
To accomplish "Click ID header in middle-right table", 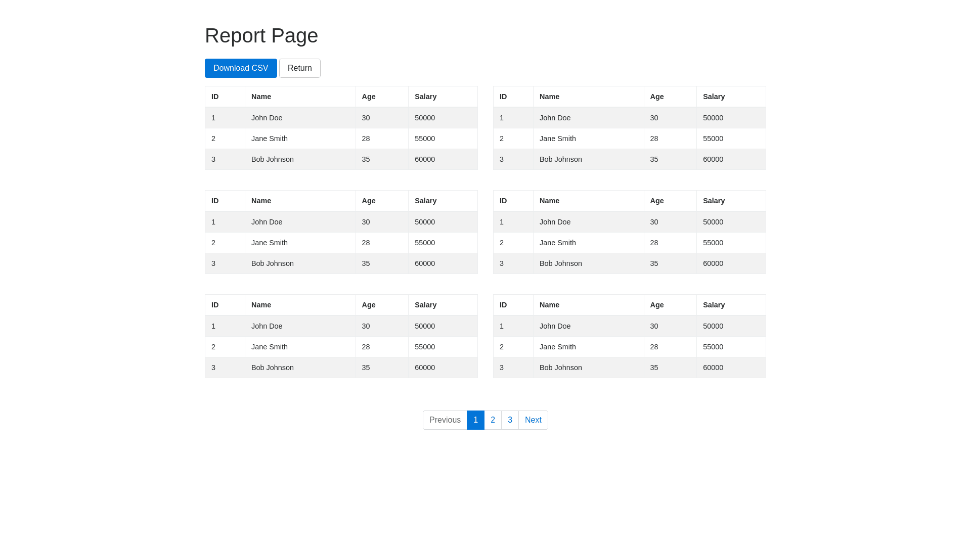I will 503,201.
